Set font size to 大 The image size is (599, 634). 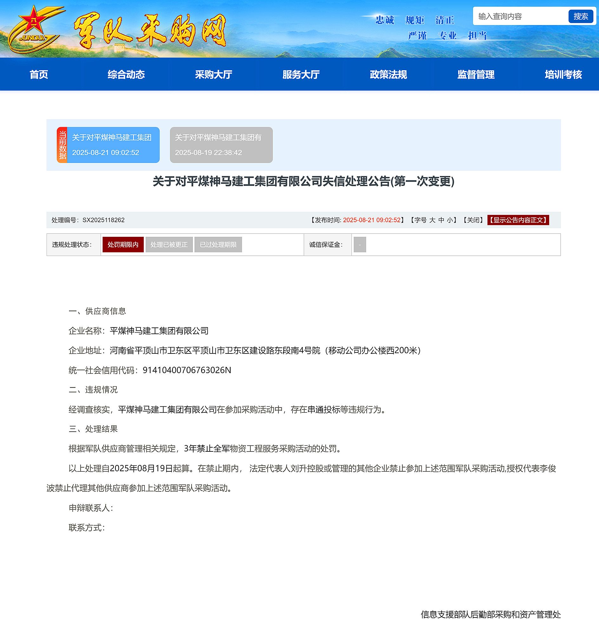[x=432, y=220]
